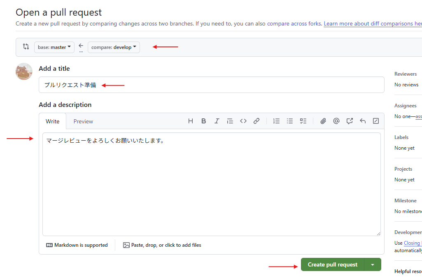
Task: Expand the Create pull request options arrow
Action: (x=373, y=265)
